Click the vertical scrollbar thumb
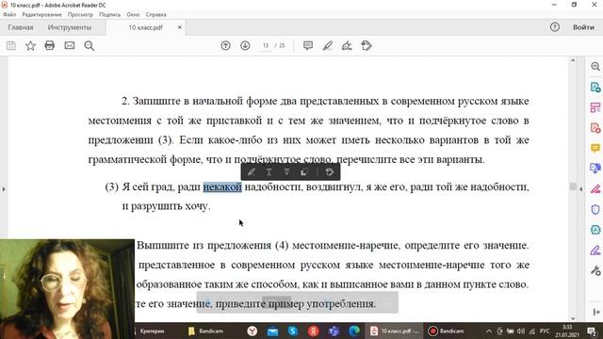 tap(573, 186)
